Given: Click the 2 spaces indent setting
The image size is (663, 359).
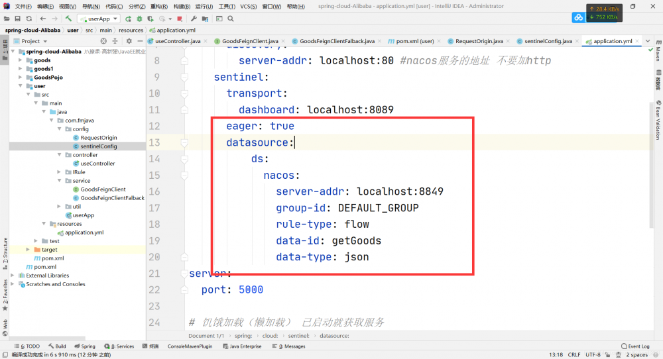Looking at the screenshot, I should (636, 355).
